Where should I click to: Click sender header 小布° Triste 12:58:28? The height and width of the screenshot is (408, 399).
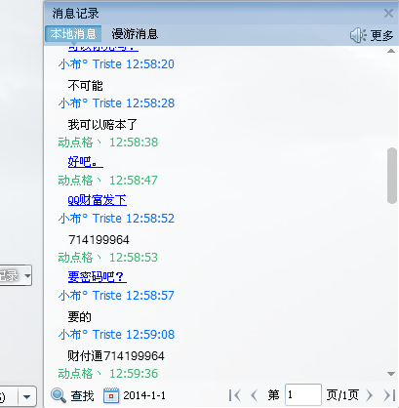(x=116, y=103)
